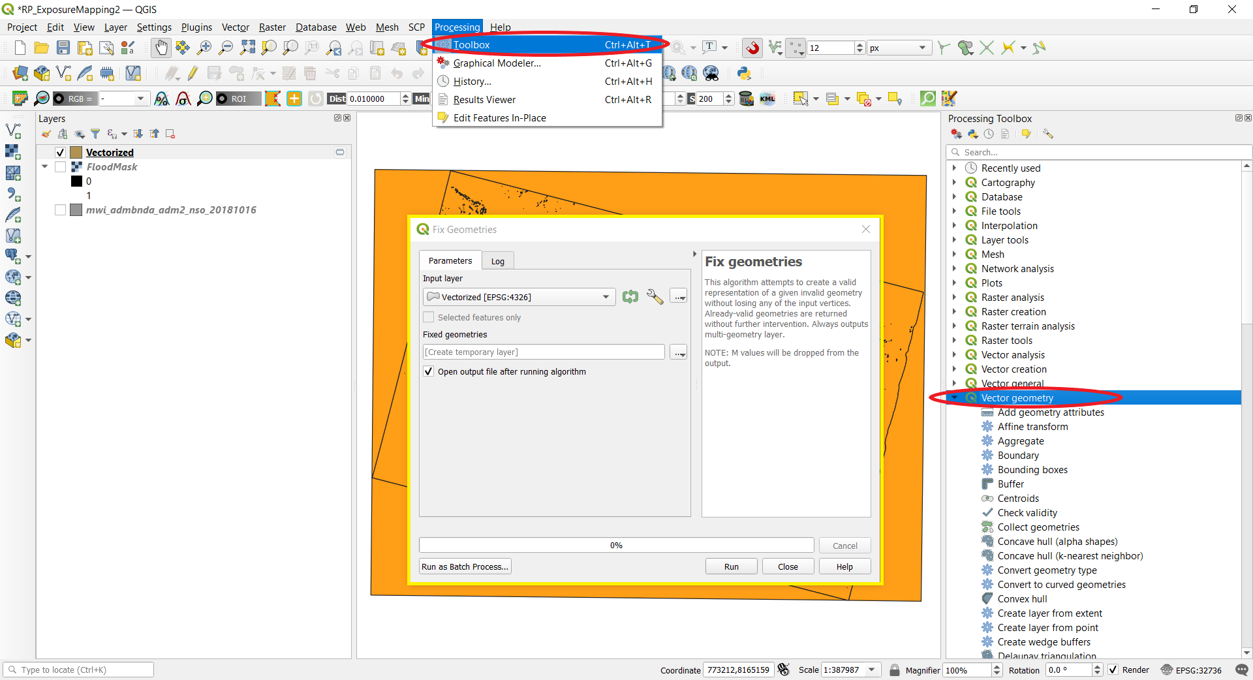Uncheck Vectorized layer visibility checkbox
The height and width of the screenshot is (680, 1253).
tap(59, 152)
